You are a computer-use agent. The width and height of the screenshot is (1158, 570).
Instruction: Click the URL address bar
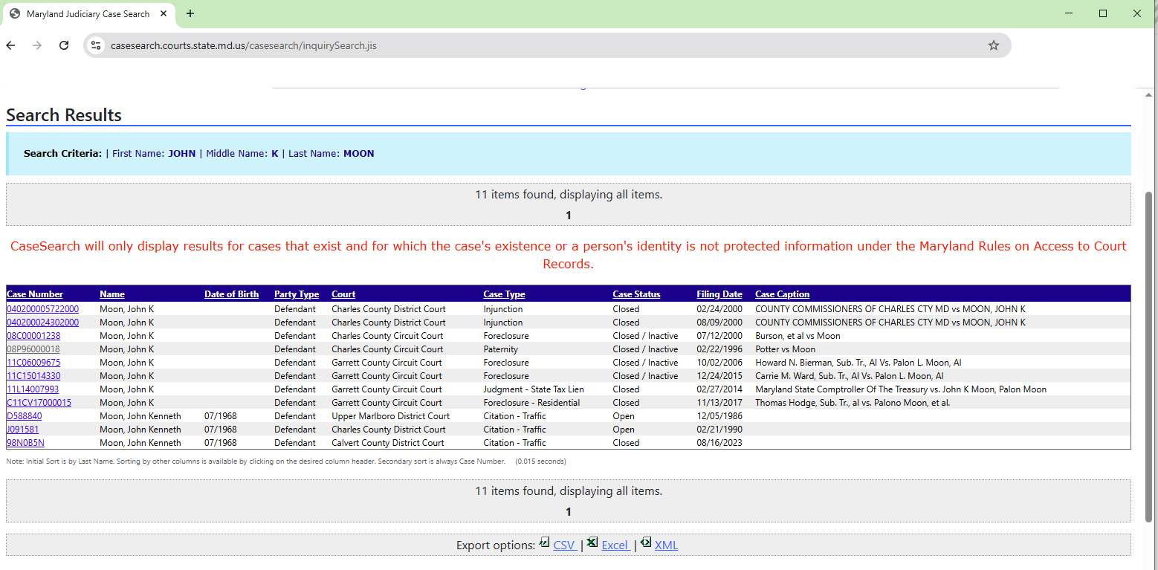[520, 45]
